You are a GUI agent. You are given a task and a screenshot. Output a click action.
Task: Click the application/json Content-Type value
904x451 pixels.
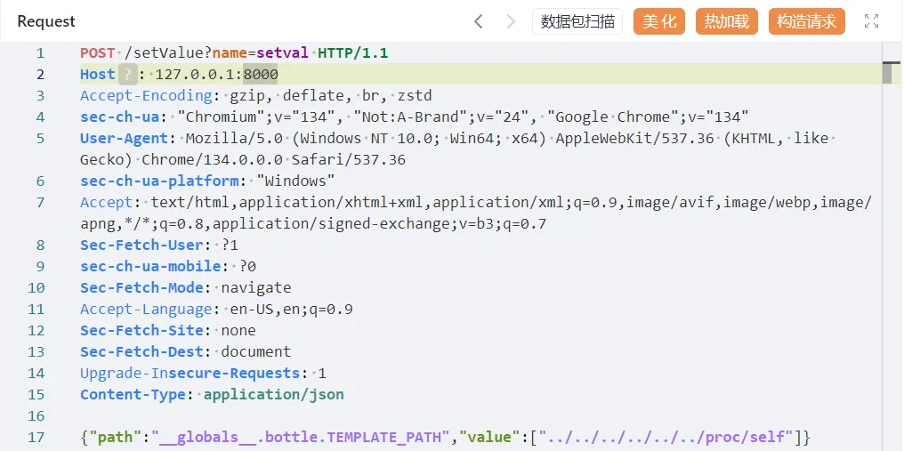[x=273, y=395]
